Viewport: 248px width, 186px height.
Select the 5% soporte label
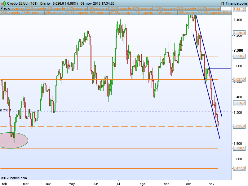(x=56, y=9)
